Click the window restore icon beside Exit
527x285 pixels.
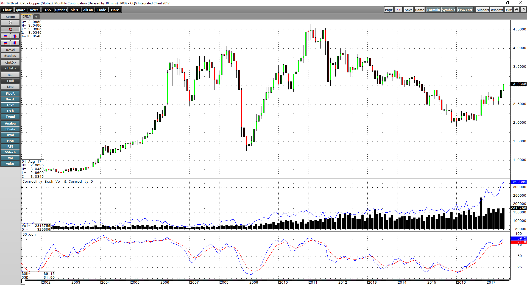516,10
